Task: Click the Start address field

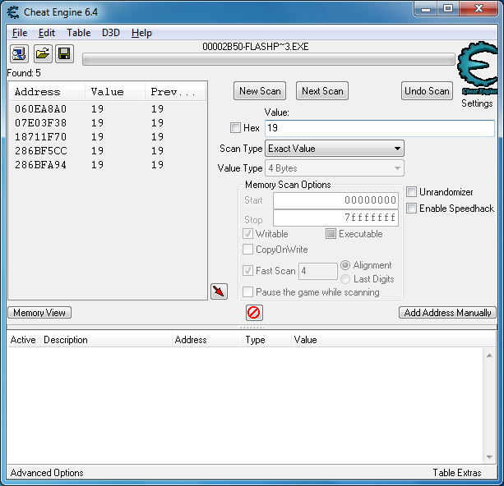Action: 335,200
